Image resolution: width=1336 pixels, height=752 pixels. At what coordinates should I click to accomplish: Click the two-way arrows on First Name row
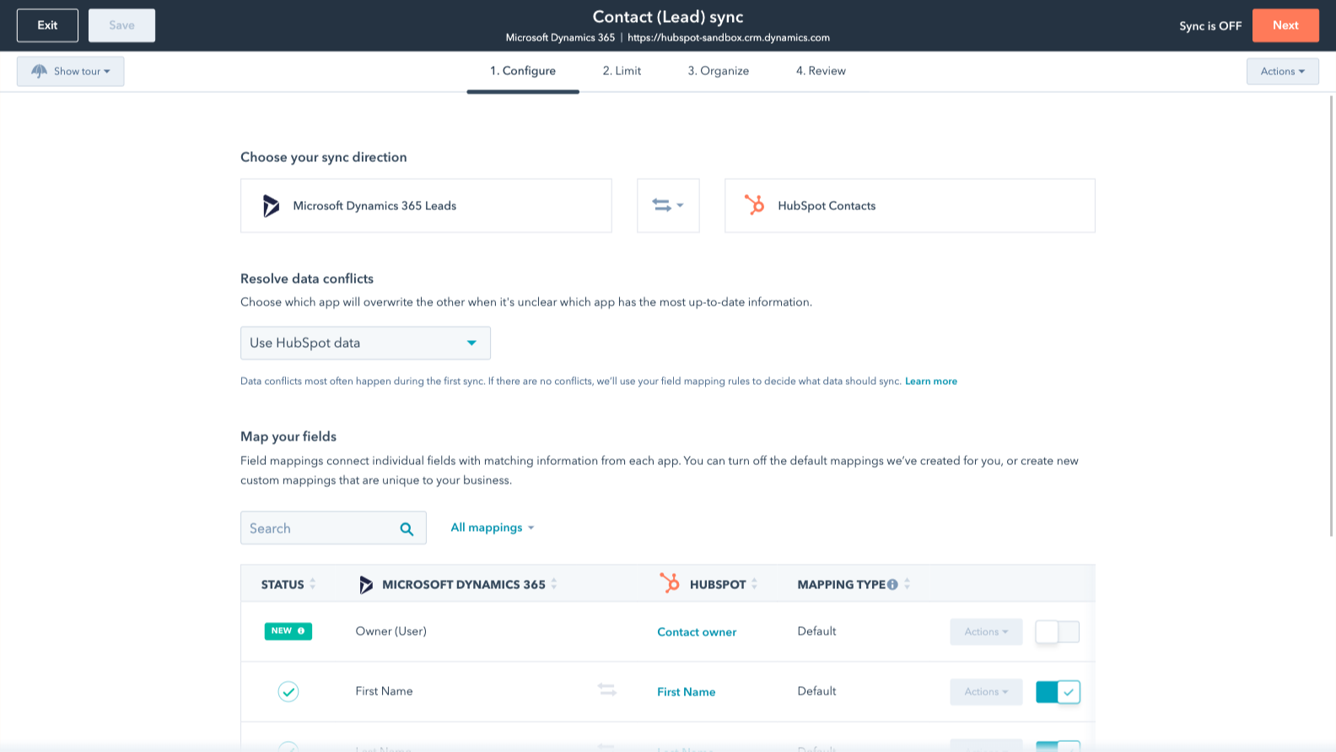point(607,690)
